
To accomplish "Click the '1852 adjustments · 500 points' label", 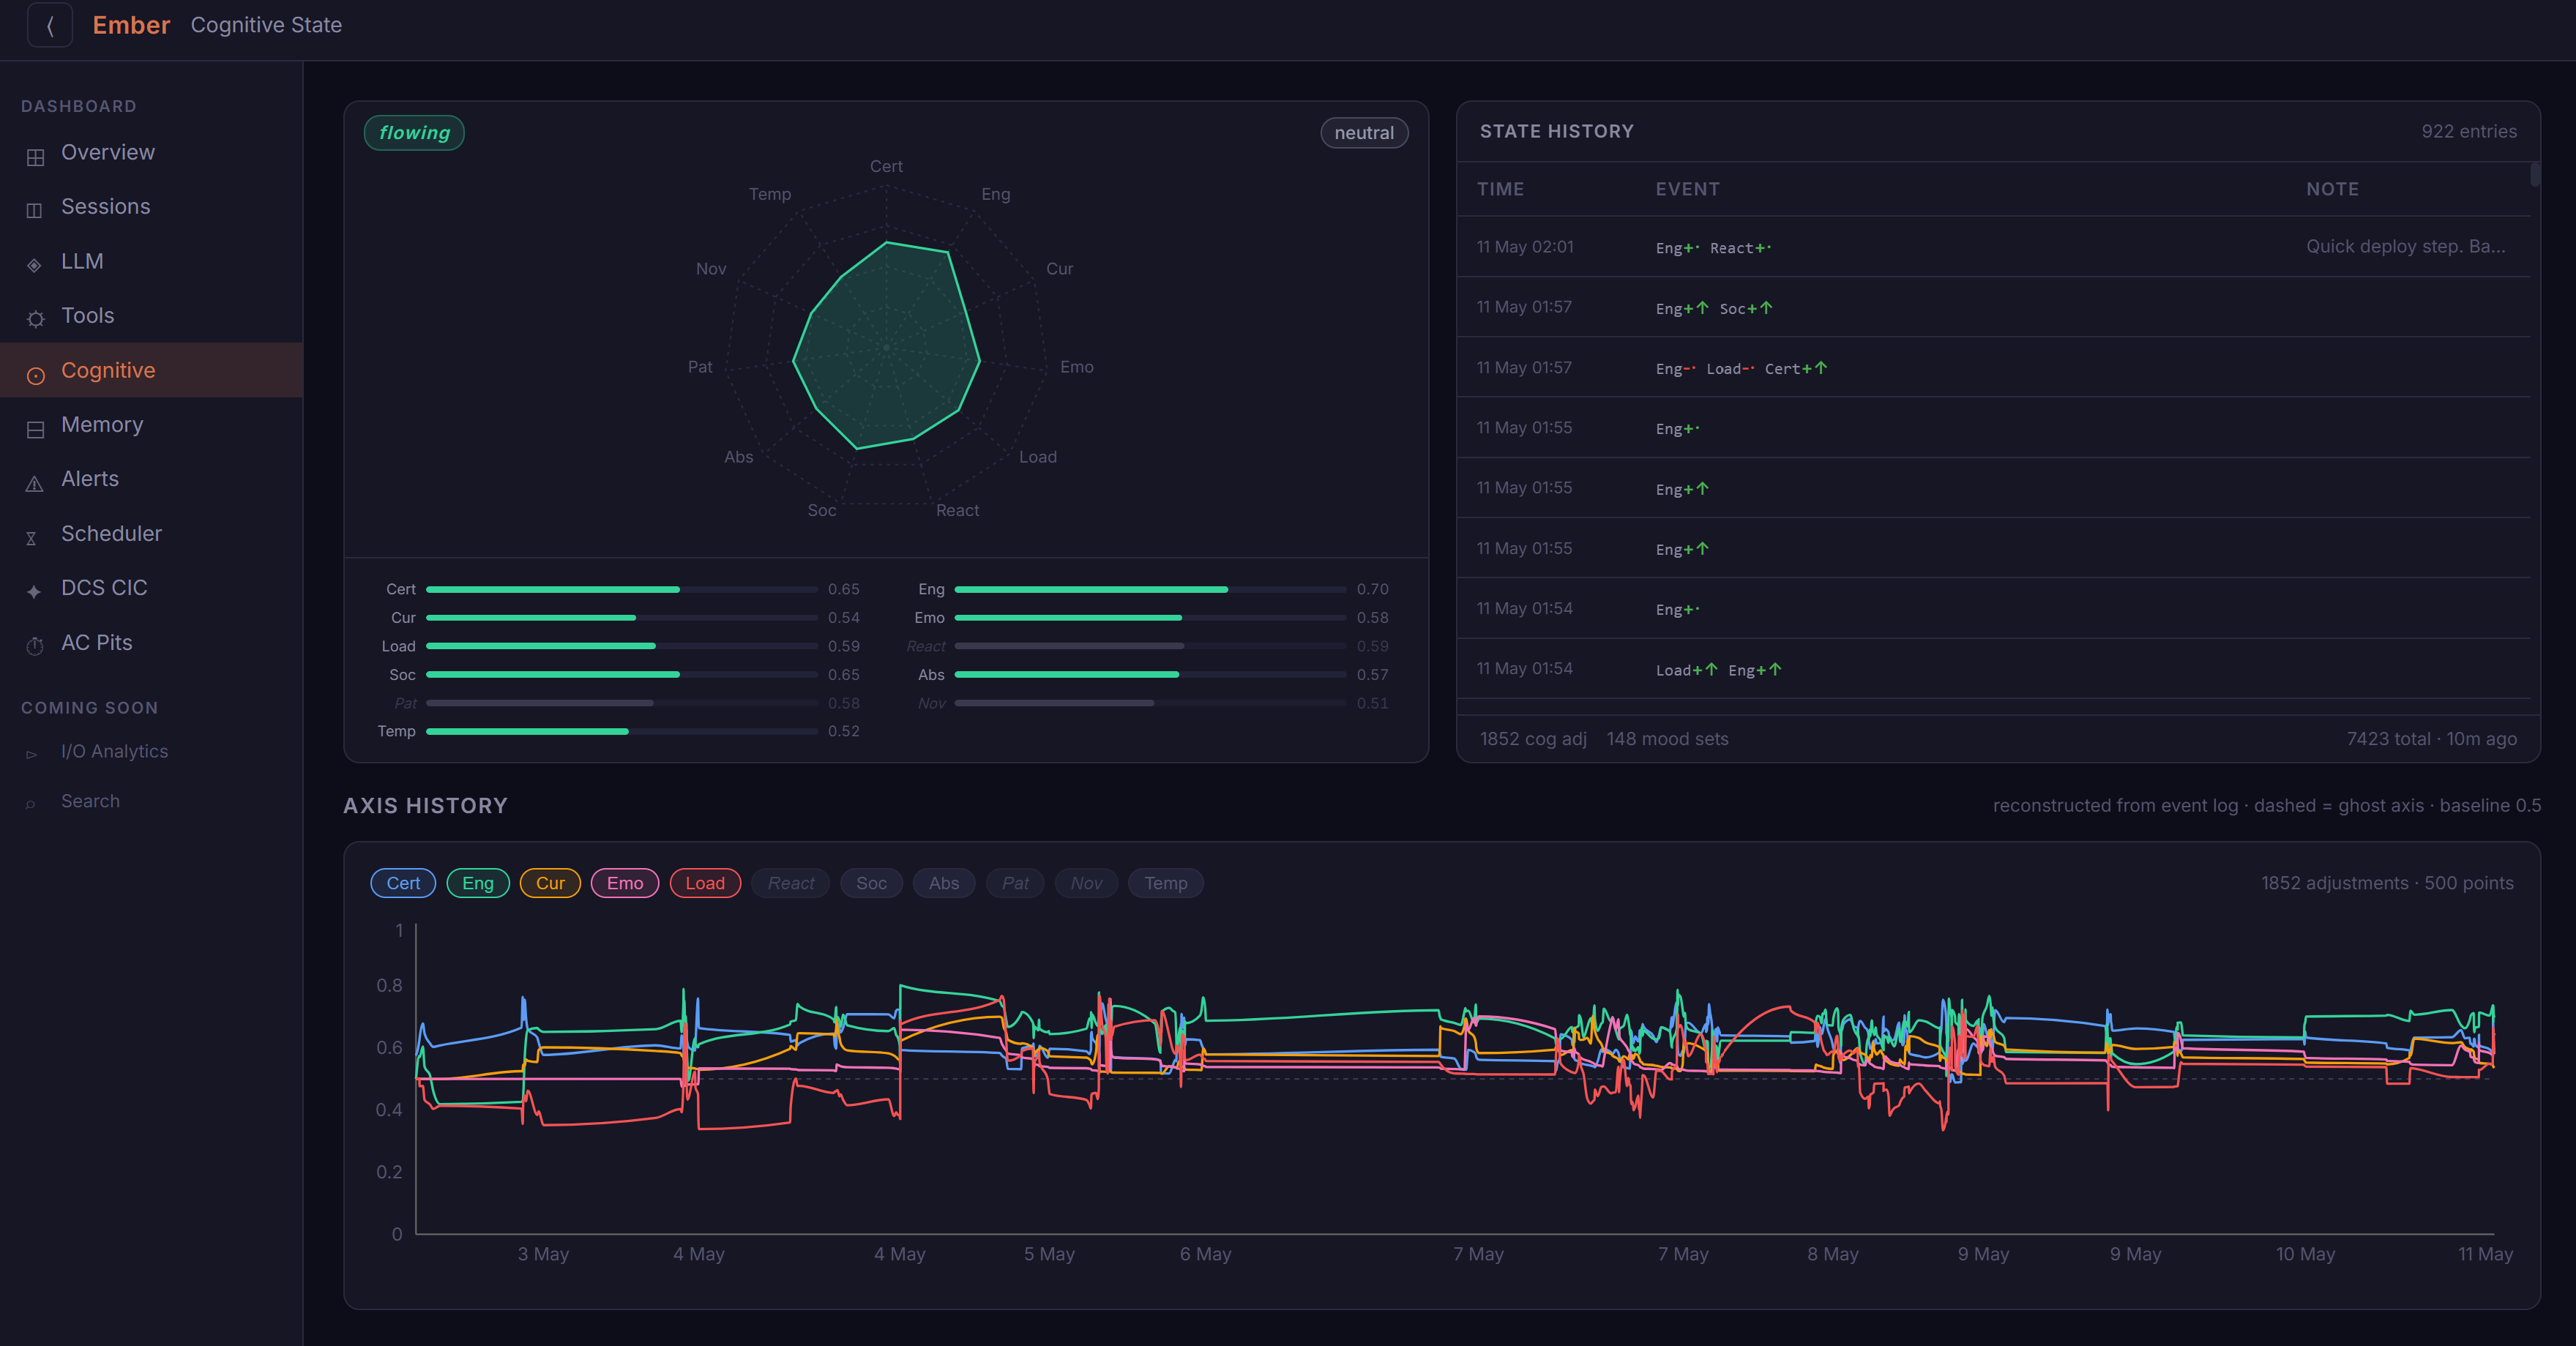I will [2387, 883].
